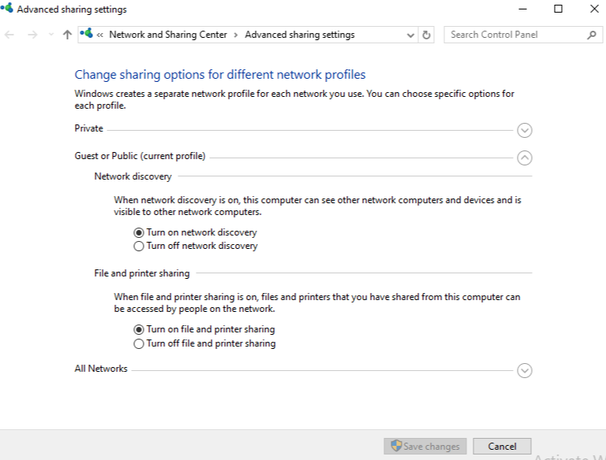Refresh the Advanced sharing settings page
Viewport: 606px width, 460px height.
[x=426, y=35]
